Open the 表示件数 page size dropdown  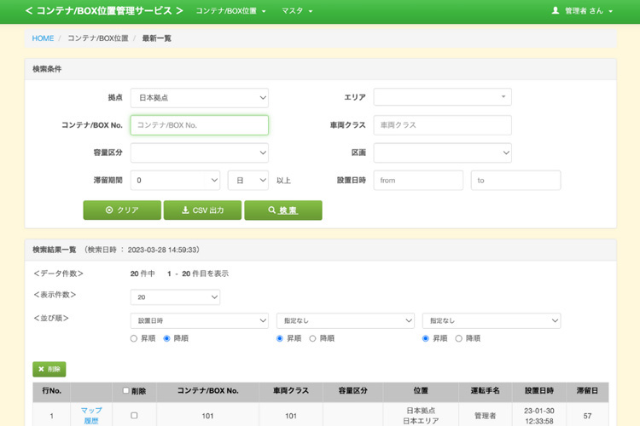click(175, 297)
